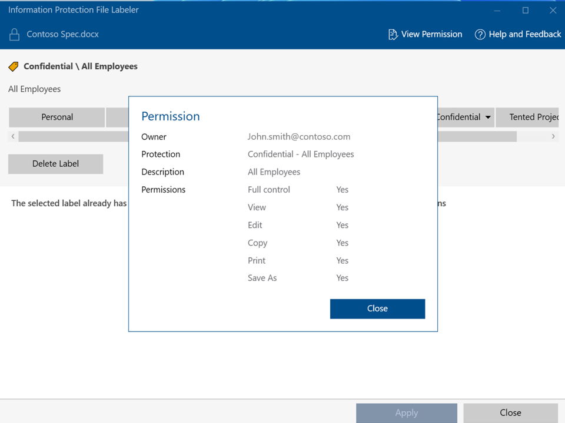This screenshot has height=423, width=565.
Task: Click the Help and Feedback question mark icon
Action: (480, 35)
